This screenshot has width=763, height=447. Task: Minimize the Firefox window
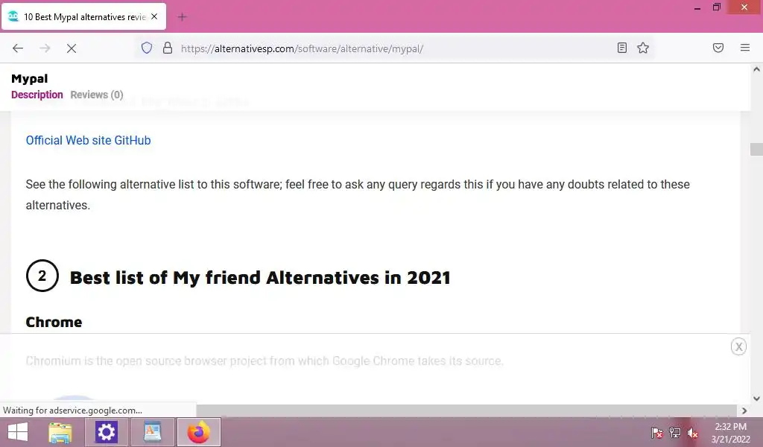(697, 8)
